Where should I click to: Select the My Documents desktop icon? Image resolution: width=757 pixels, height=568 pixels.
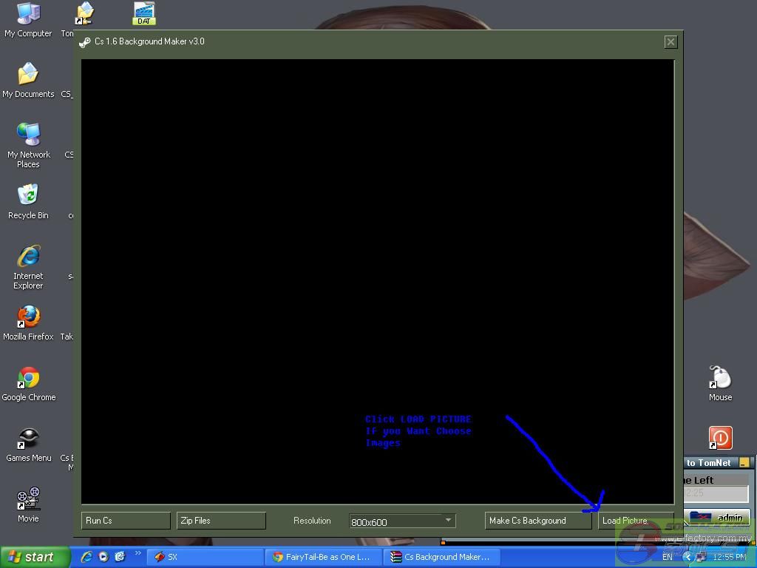(x=28, y=75)
